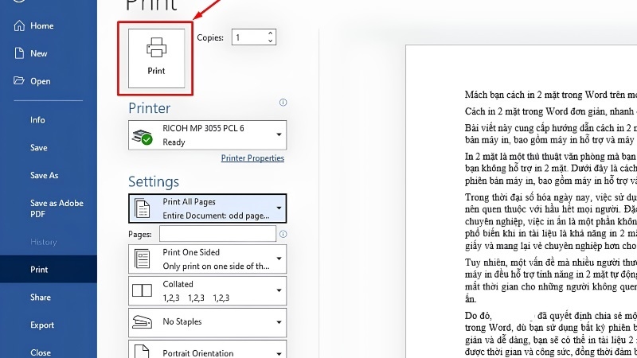Screen dimensions: 637x358
Task: Select the New document icon
Action: (19, 53)
